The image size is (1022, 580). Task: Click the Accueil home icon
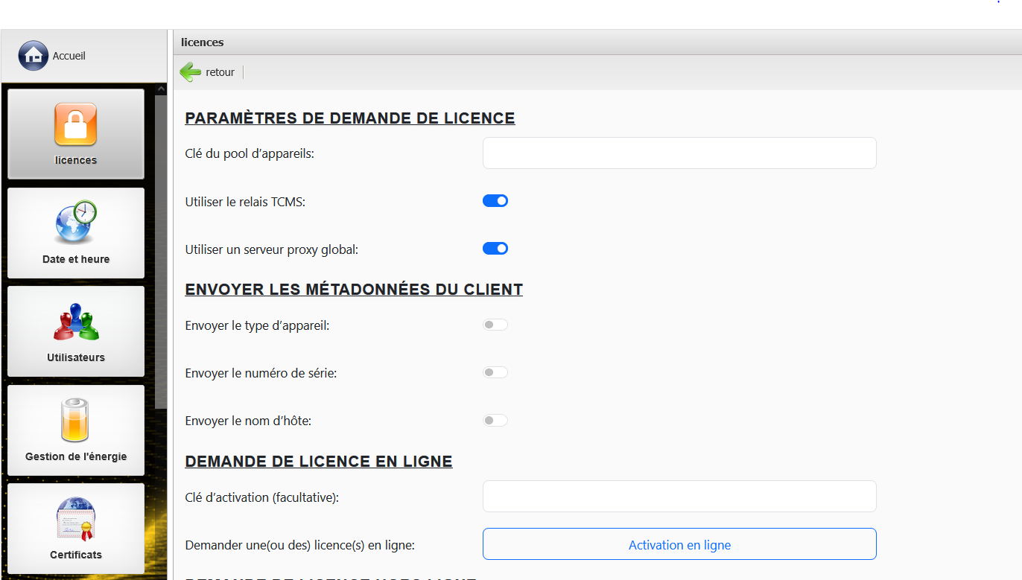pyautogui.click(x=33, y=56)
